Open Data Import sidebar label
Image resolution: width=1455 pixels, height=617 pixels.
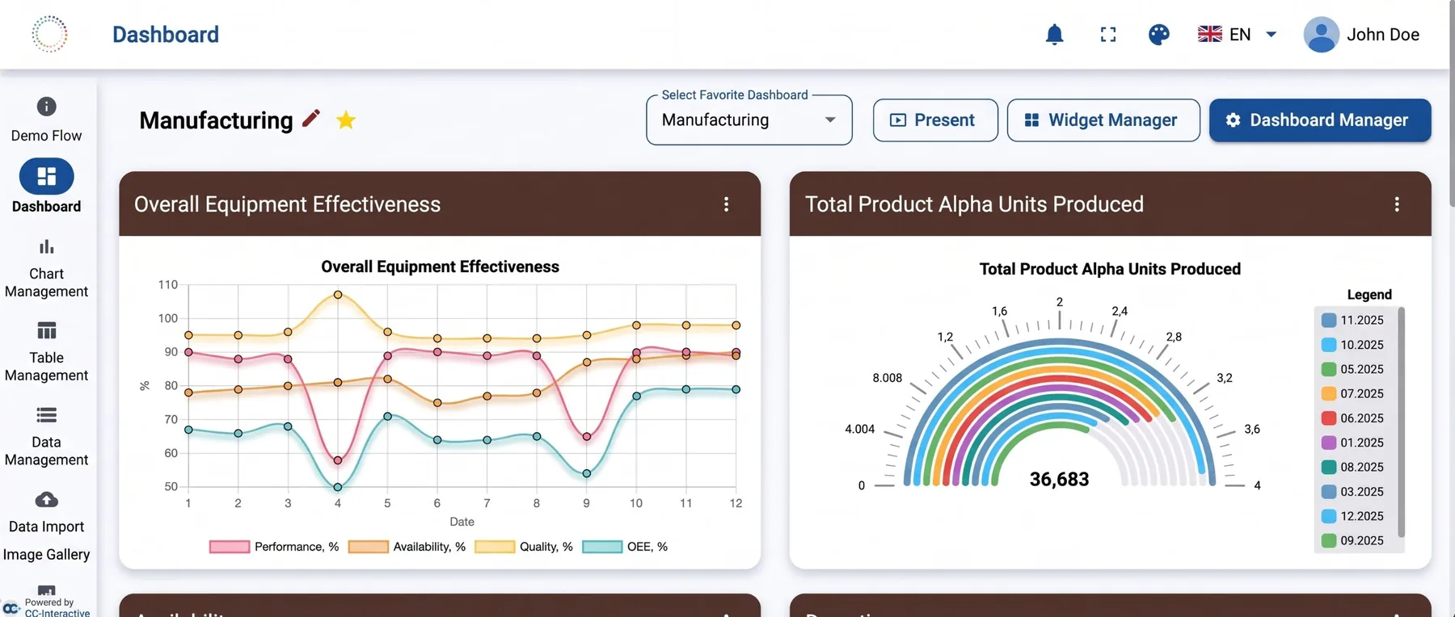click(x=46, y=527)
